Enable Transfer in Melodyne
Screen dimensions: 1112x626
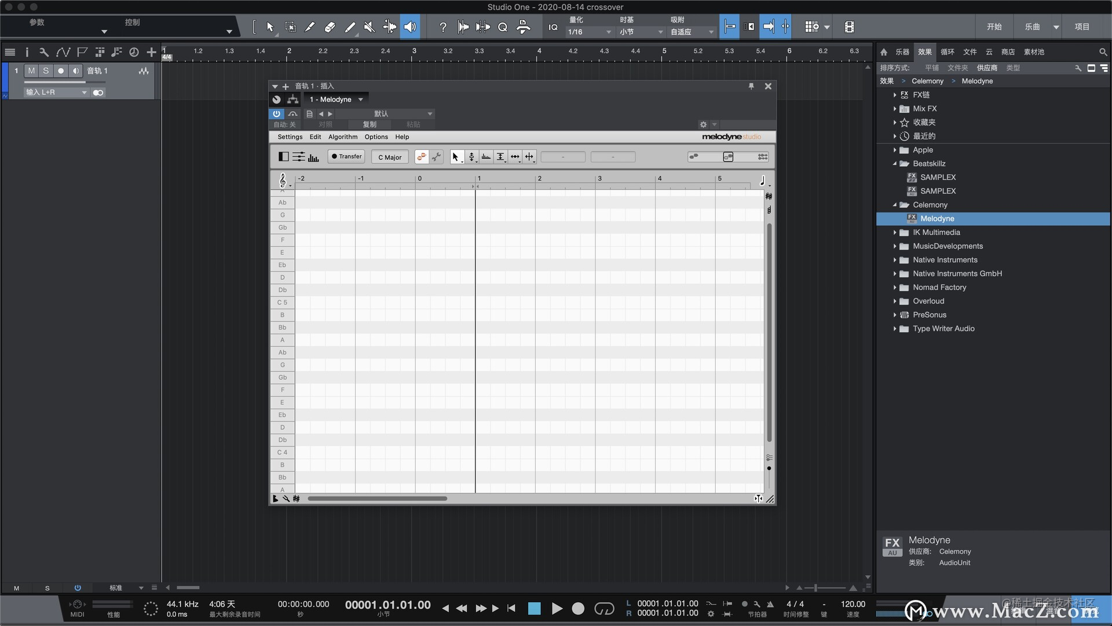click(x=346, y=156)
